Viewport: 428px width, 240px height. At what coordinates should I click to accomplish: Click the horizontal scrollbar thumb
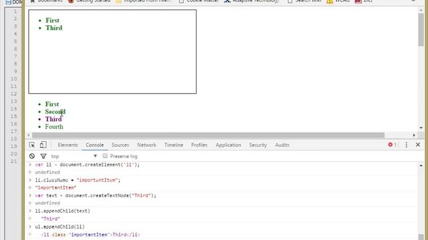(208, 135)
